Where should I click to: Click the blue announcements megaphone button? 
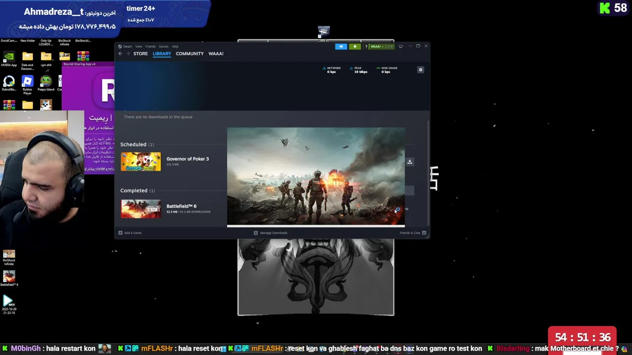(341, 46)
